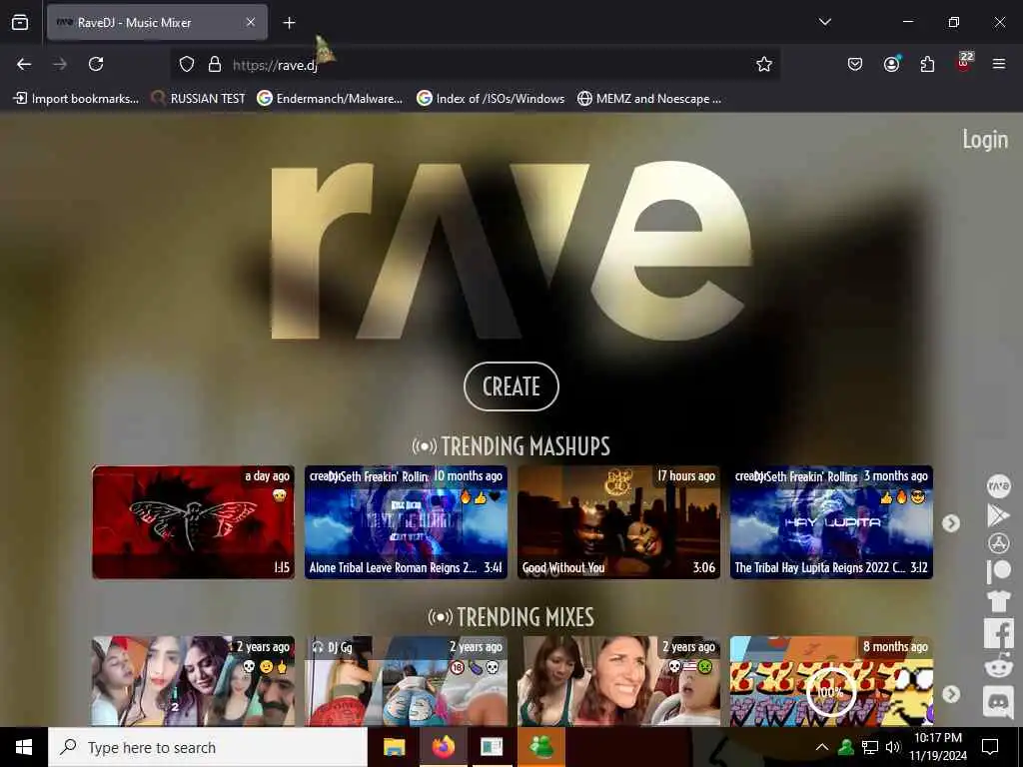The width and height of the screenshot is (1023, 767).
Task: Open the DJ Gg mix thumbnail
Action: [x=406, y=681]
